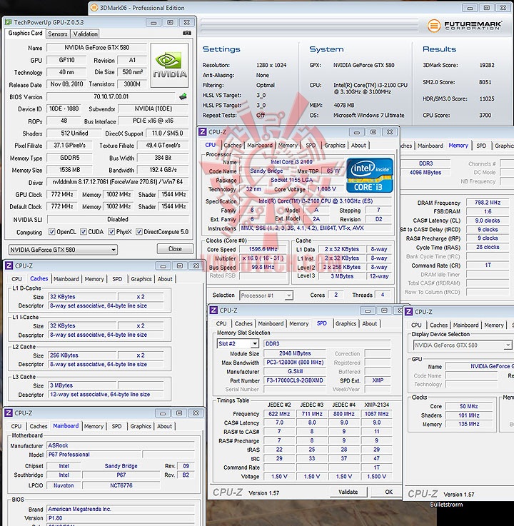The height and width of the screenshot is (526, 514).
Task: Click the L3 Cache size 3 MBytes field
Action: 83,385
